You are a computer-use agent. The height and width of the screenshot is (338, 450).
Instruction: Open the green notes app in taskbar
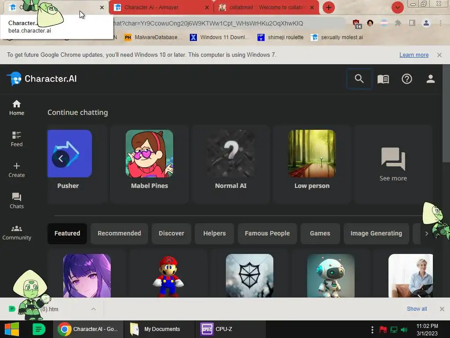(39, 329)
